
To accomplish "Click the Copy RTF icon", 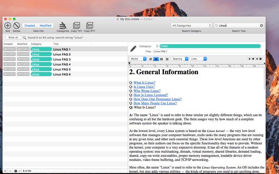I will (x=90, y=25).
